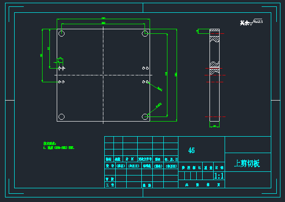Screen dimensions: 285x202
Task: Select the topmost horizontal overall width dimension
Action: 103,19
